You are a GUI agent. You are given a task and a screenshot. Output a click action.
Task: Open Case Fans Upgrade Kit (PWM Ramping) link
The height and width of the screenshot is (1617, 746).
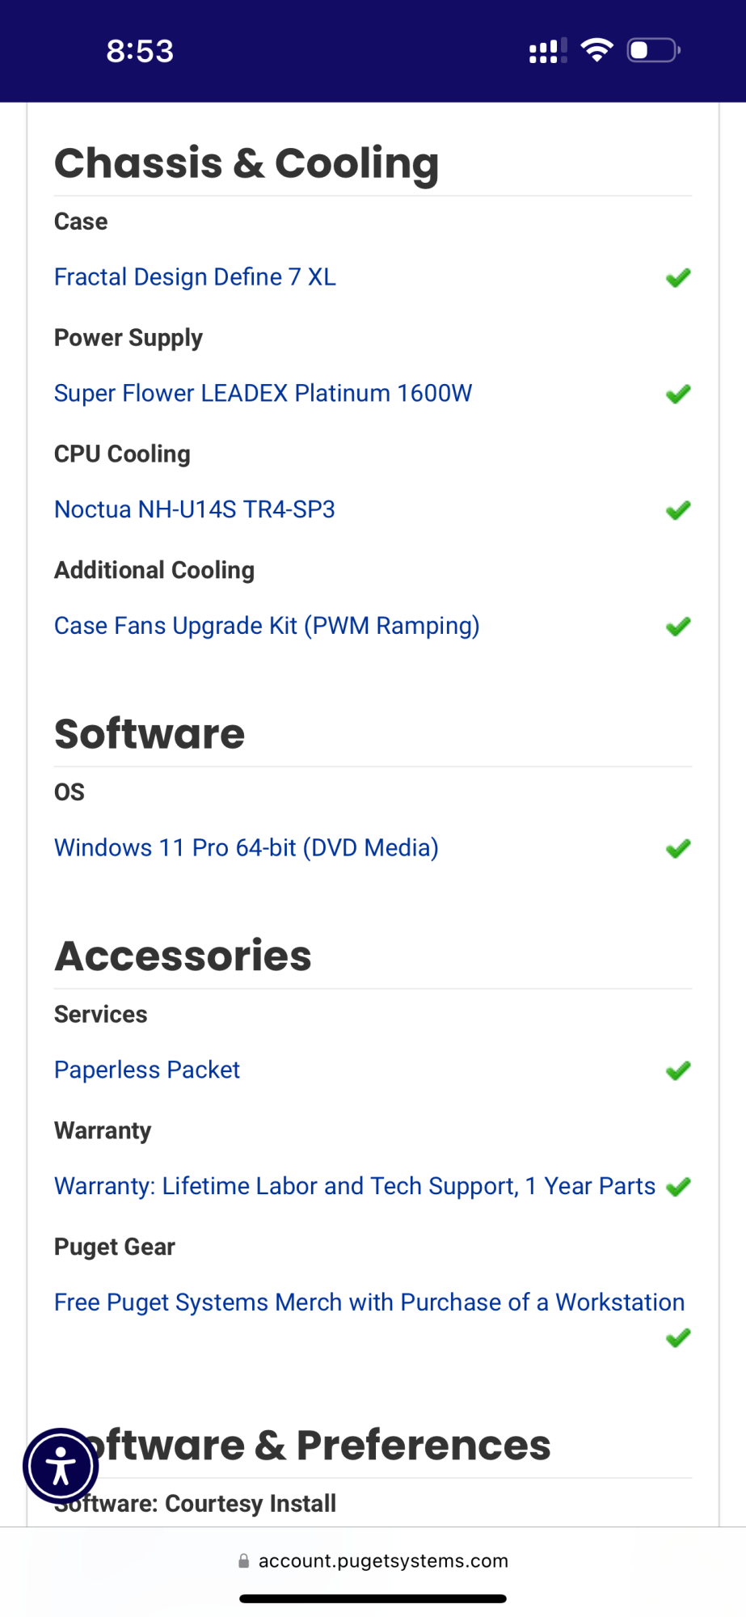point(267,626)
